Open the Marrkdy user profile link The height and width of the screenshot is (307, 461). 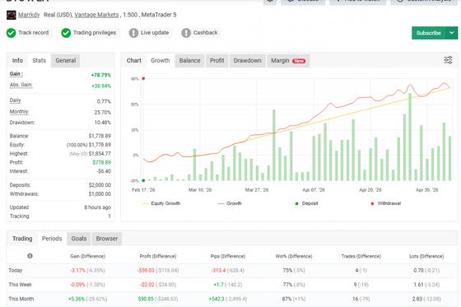click(x=29, y=15)
